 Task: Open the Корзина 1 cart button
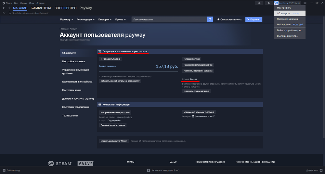tap(254, 19)
